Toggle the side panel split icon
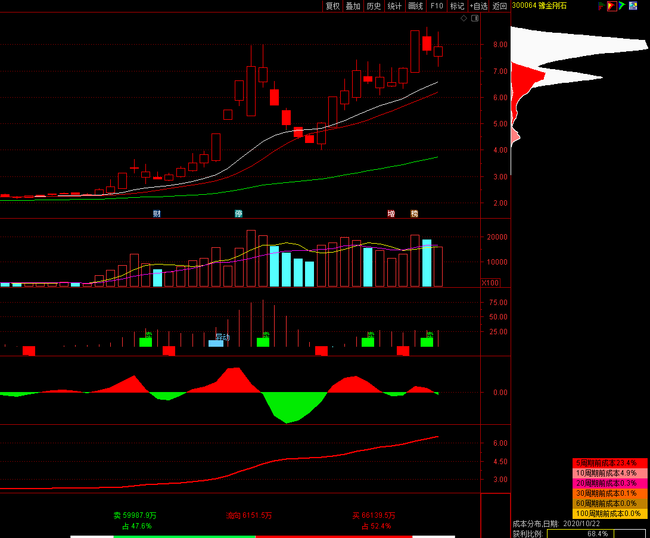The height and width of the screenshot is (538, 650). (475, 18)
